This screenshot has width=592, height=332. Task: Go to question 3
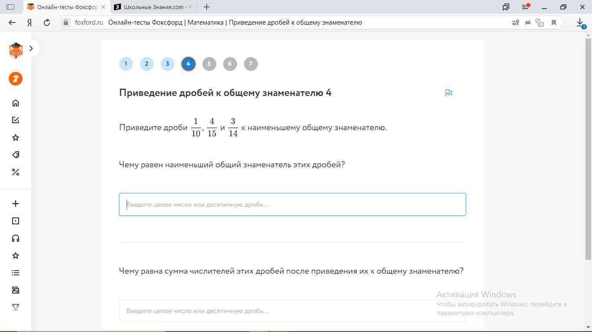[167, 64]
